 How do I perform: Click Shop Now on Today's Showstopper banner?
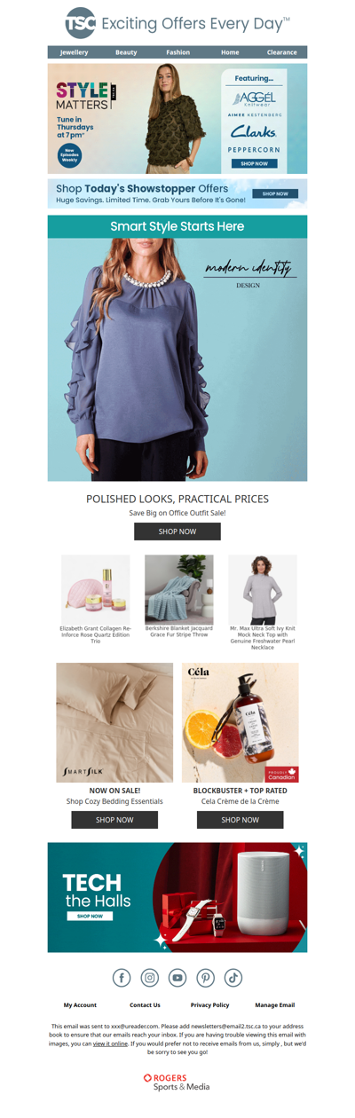click(x=275, y=193)
